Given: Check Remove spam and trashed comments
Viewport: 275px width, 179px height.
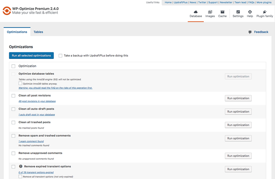Looking at the screenshot, I should (13, 136).
